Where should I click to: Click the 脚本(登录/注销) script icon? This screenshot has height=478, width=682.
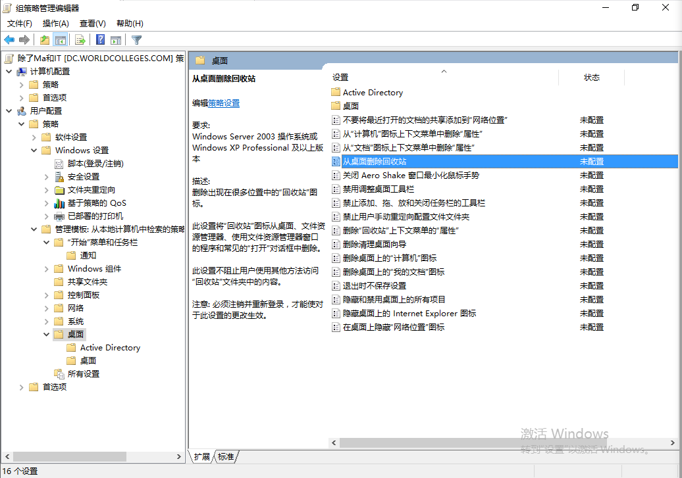tap(59, 164)
